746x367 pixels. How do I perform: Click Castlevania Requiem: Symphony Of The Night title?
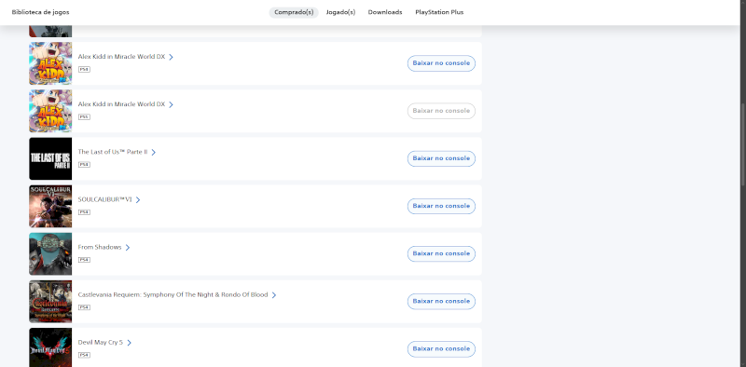tap(173, 294)
